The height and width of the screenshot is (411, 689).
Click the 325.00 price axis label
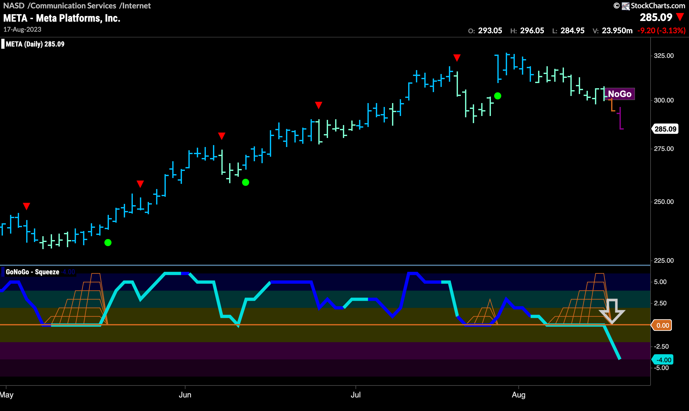(x=664, y=56)
